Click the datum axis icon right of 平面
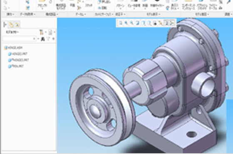This screenshot has height=154, width=233. tap(79, 2)
